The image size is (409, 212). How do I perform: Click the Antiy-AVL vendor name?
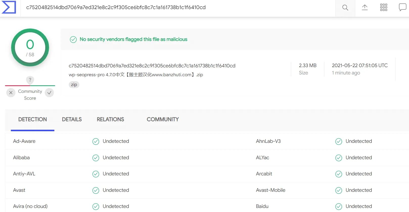tap(24, 174)
